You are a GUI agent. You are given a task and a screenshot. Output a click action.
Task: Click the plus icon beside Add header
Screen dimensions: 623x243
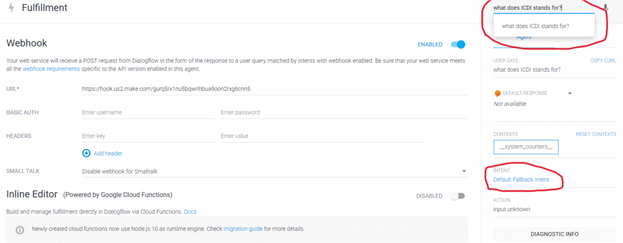(x=86, y=153)
